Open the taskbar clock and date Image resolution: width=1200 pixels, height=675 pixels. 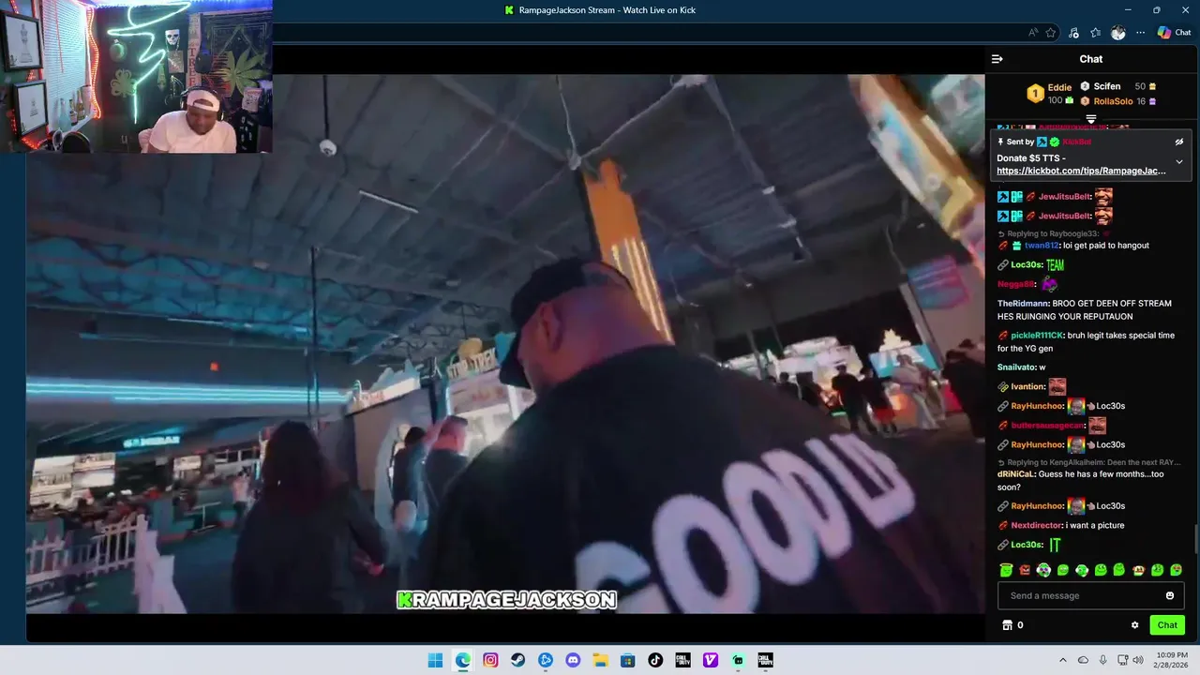tap(1172, 660)
